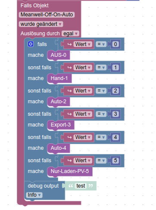
Task: Open the equals operator dropdown before 2
Action: point(101,91)
